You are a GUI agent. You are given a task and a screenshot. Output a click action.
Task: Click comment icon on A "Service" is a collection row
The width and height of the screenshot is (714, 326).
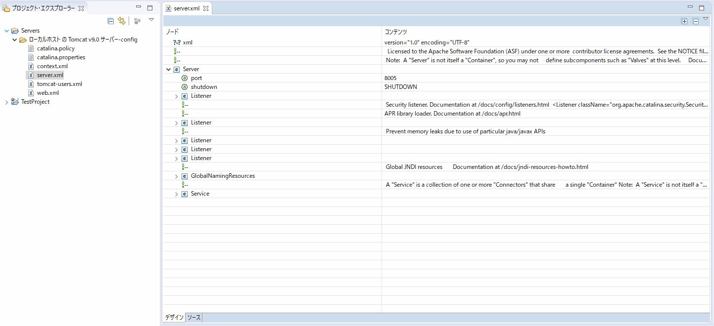[185, 185]
